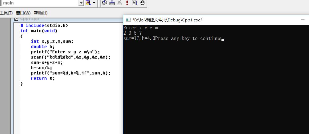This screenshot has height=134, width=309.
Task: Click the double h; line
Action: pos(43,47)
